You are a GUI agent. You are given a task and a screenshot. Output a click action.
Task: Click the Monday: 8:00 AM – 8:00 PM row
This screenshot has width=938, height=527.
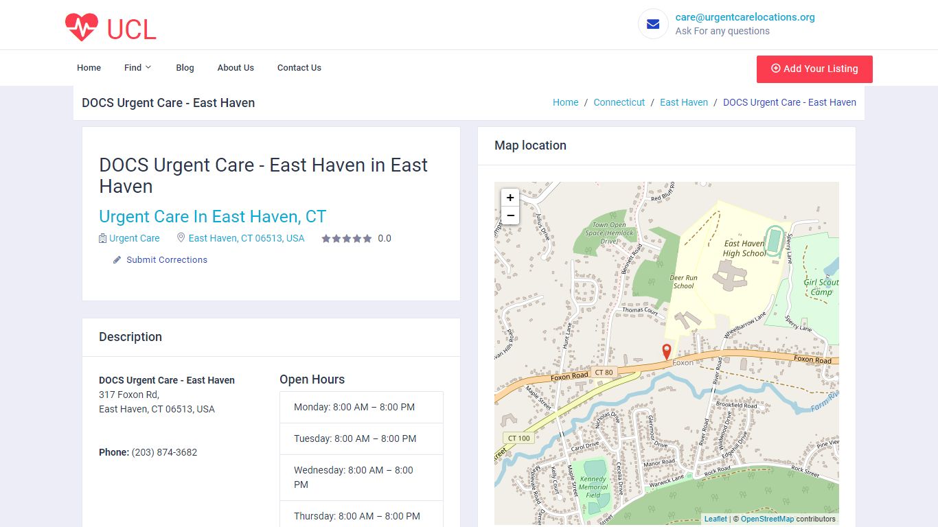(361, 407)
